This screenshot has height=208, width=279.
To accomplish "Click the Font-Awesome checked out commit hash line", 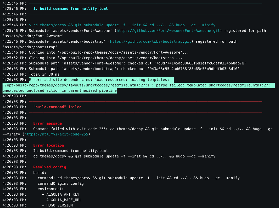I will 137,63.
